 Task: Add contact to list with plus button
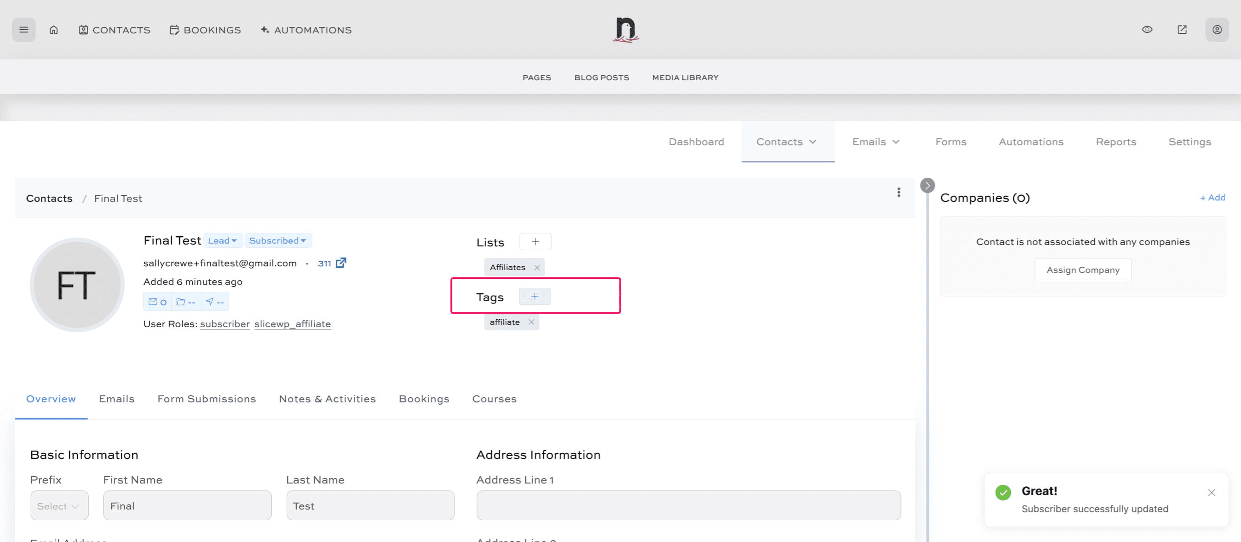(535, 242)
